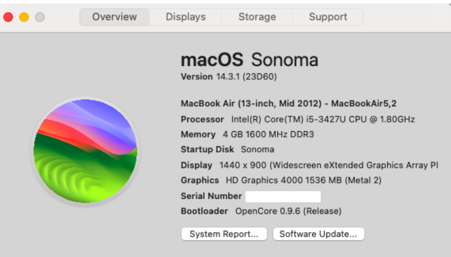Close the About This Mac window
The width and height of the screenshot is (451, 257).
[x=8, y=17]
